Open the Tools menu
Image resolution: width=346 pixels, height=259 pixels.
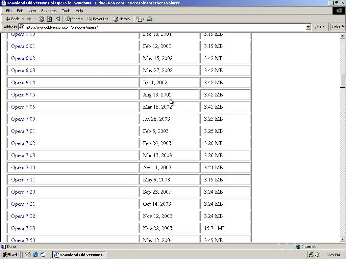(66, 11)
